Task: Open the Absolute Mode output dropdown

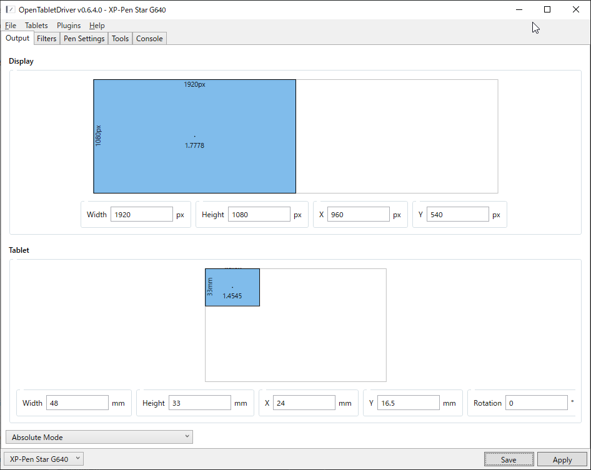Action: (99, 437)
